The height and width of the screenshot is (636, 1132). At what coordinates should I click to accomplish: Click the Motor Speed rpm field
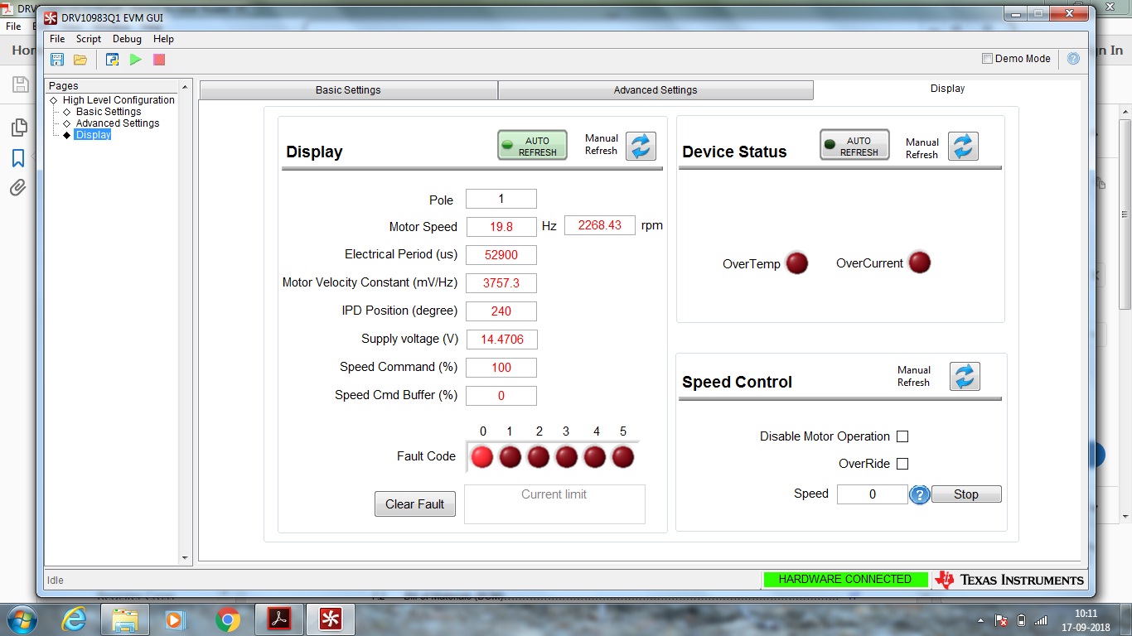[x=600, y=225]
